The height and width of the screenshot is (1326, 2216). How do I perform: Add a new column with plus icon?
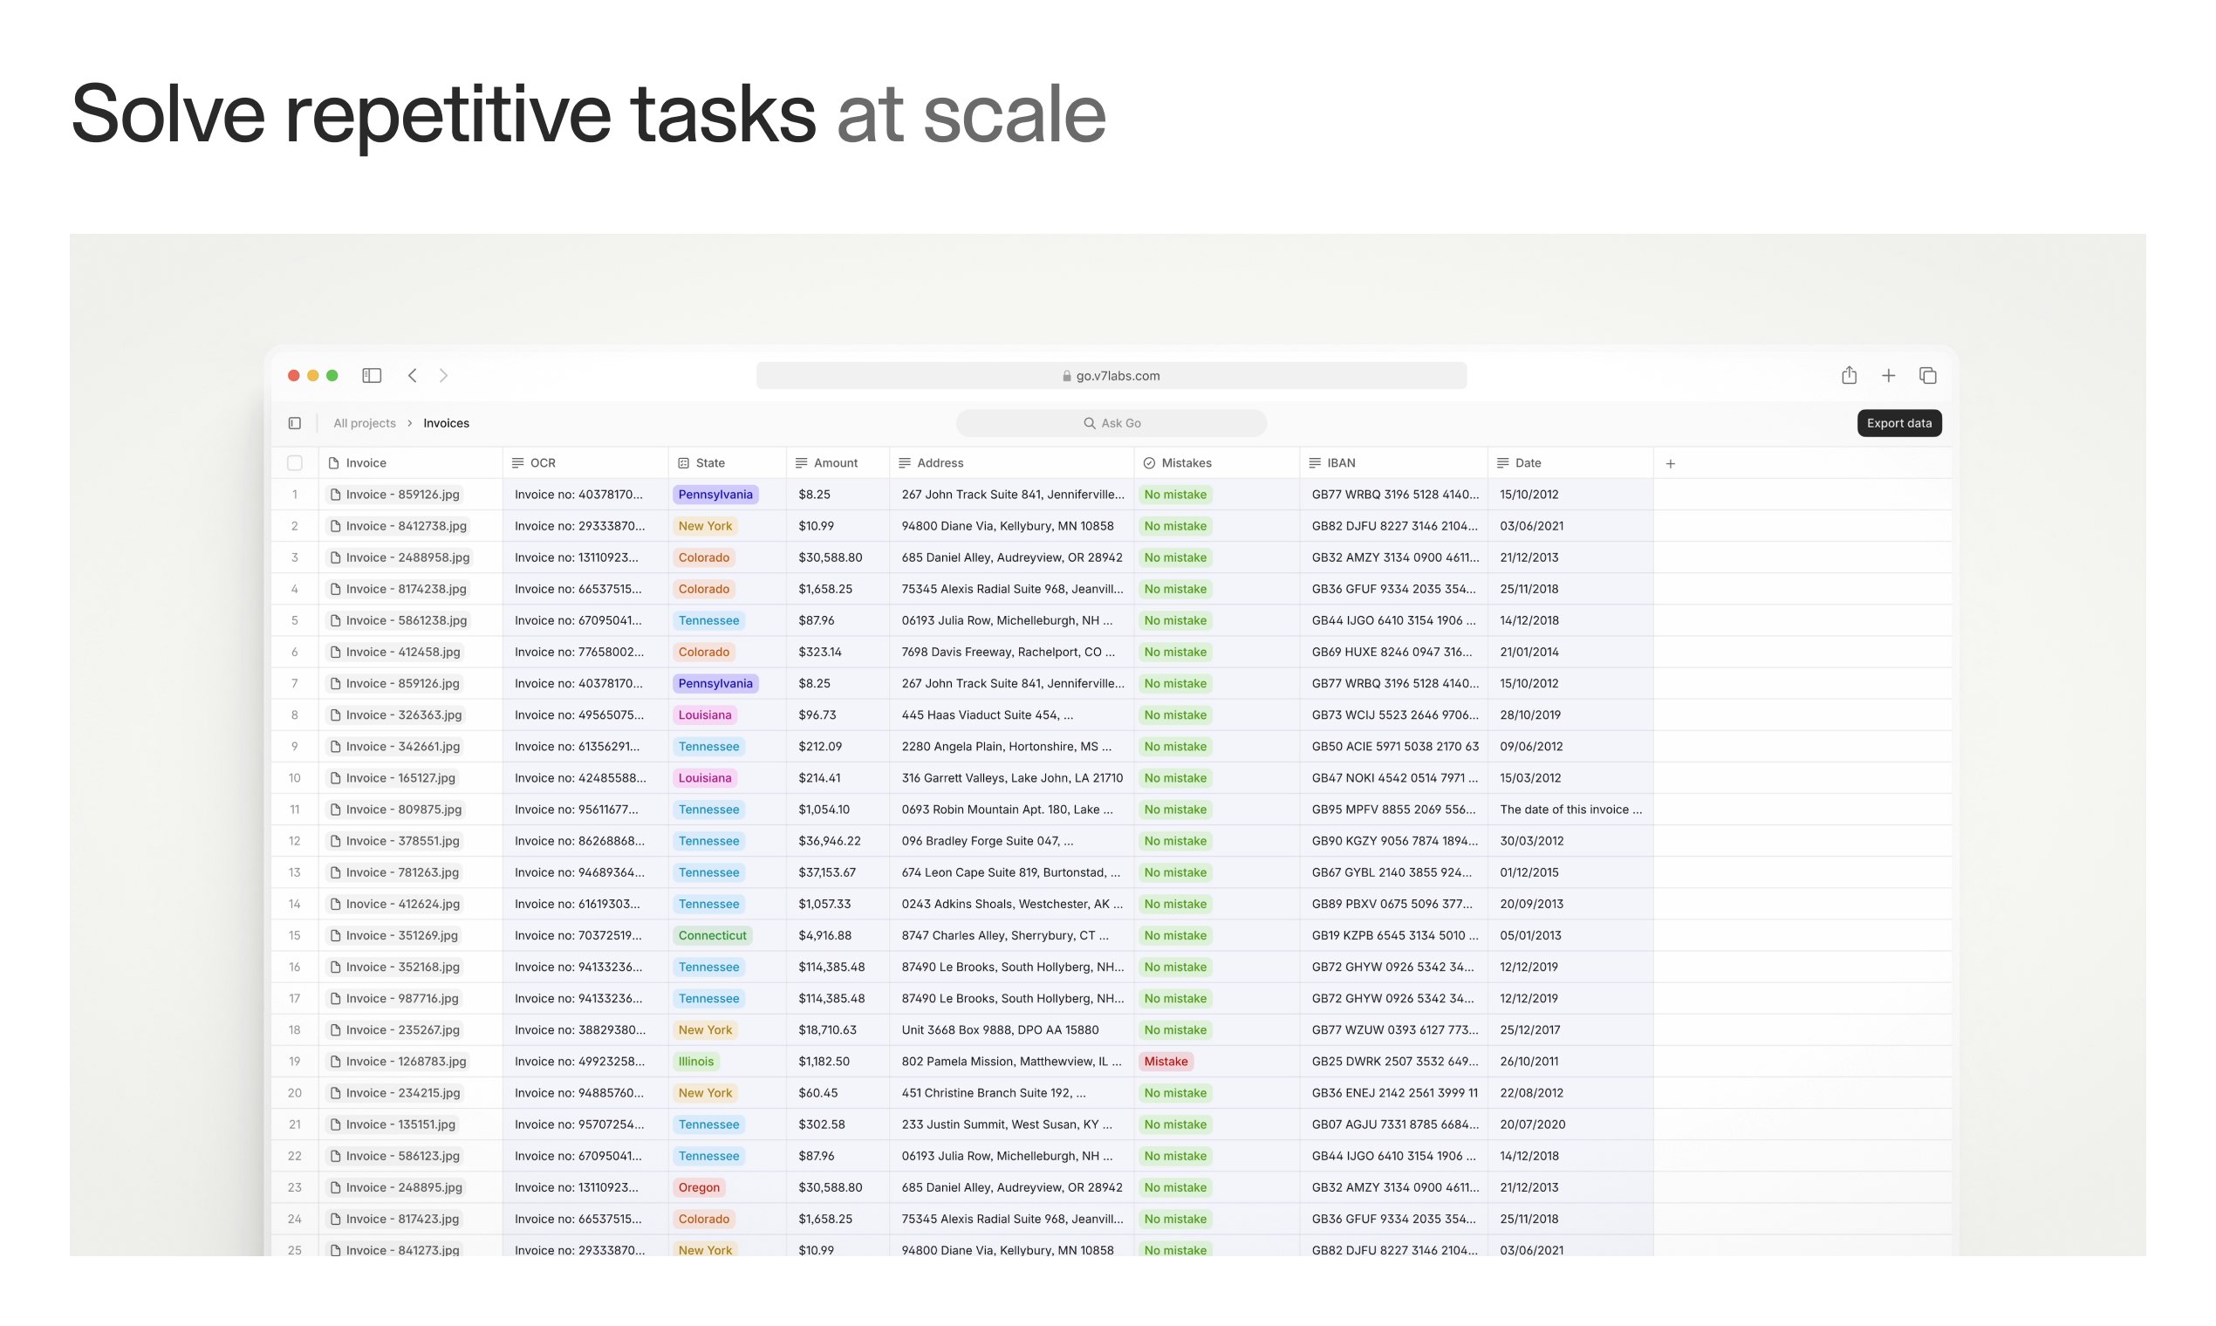pyautogui.click(x=1670, y=463)
